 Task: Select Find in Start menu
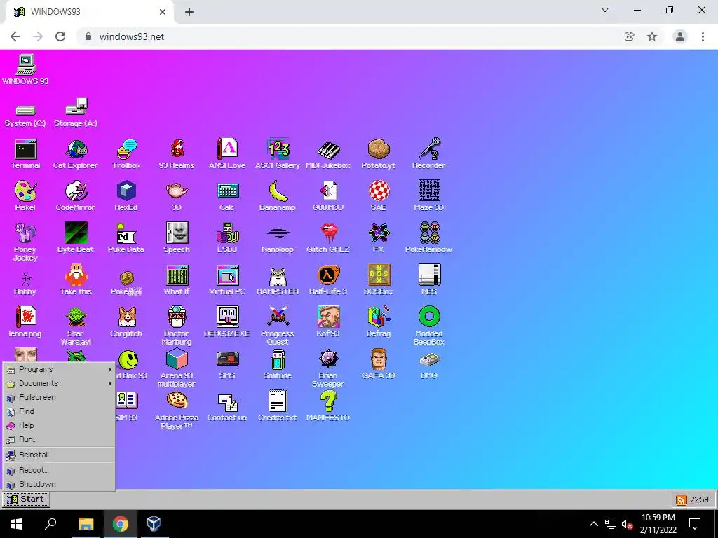click(x=59, y=411)
